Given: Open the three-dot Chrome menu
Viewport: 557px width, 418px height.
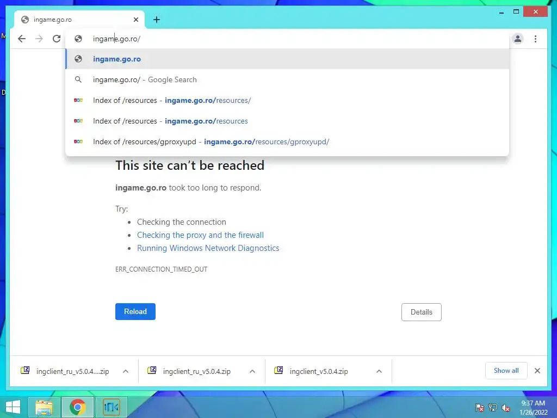Looking at the screenshot, I should pyautogui.click(x=535, y=39).
